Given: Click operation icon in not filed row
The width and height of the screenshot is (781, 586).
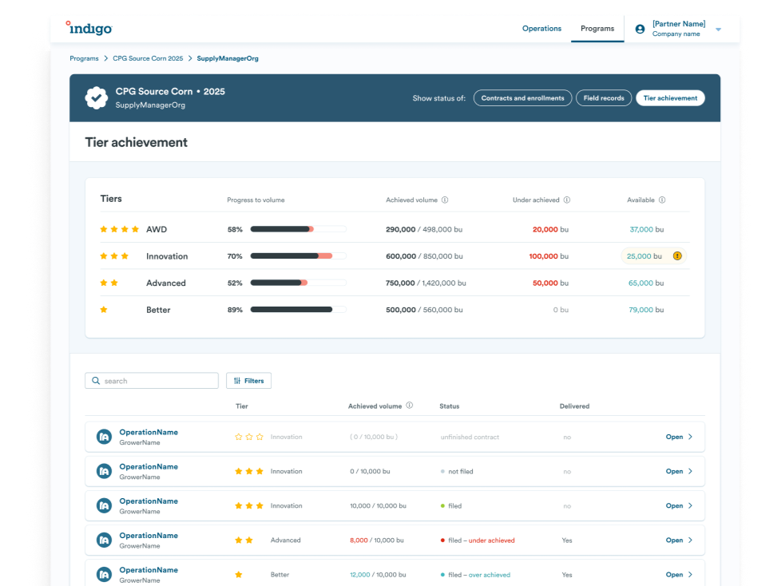Looking at the screenshot, I should click(x=104, y=471).
